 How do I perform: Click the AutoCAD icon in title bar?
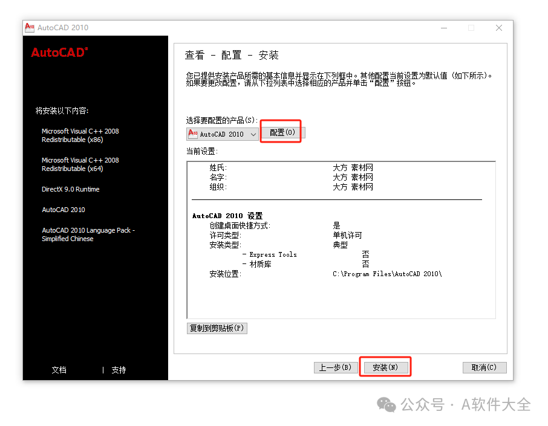(30, 28)
